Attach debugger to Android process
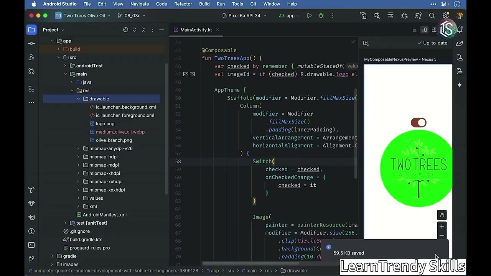Image resolution: width=491 pixels, height=276 pixels. pyautogui.click(x=404, y=16)
